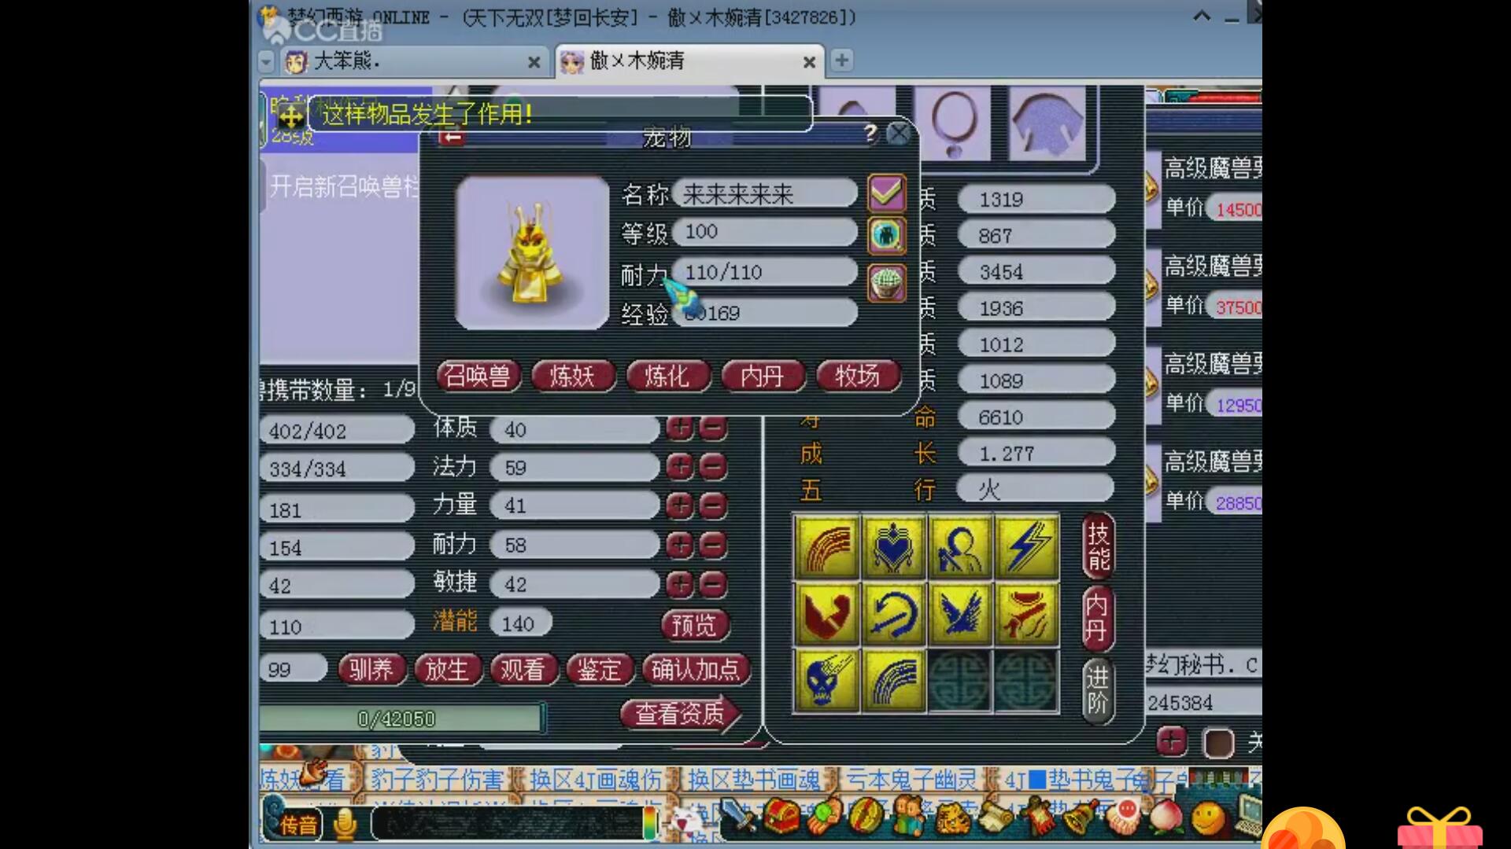The width and height of the screenshot is (1511, 849).
Task: Click the 确认加点 button
Action: pyautogui.click(x=696, y=670)
